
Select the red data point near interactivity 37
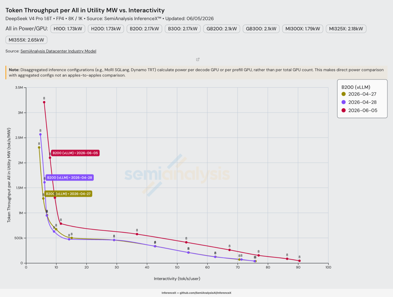(x=137, y=234)
